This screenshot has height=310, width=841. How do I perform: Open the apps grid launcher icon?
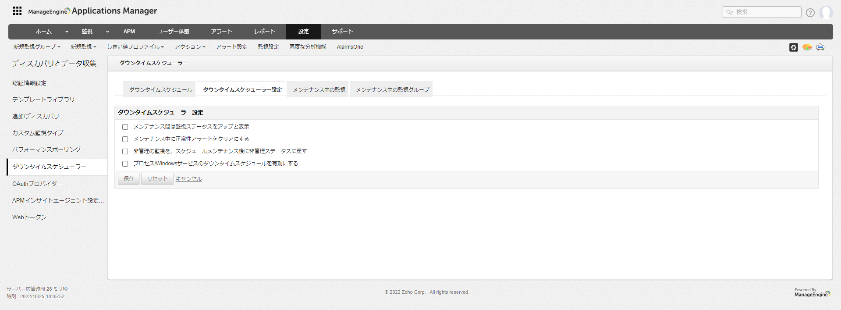tap(17, 11)
